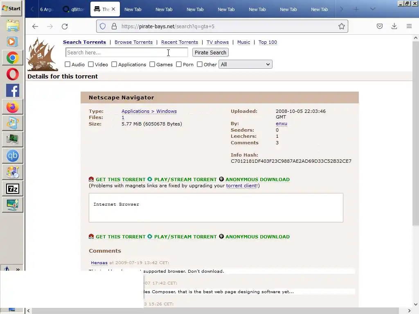The image size is (419, 314).
Task: Click Search Torrents menu link
Action: click(84, 42)
